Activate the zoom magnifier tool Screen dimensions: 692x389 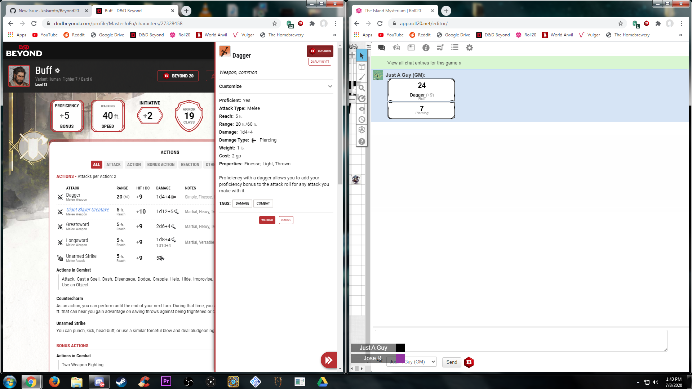pyautogui.click(x=361, y=88)
